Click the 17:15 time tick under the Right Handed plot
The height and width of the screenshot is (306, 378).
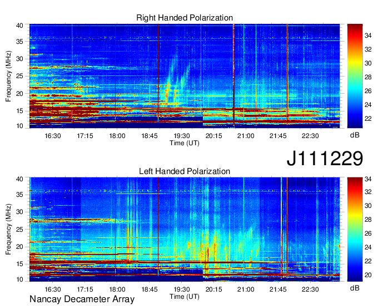[85, 136]
